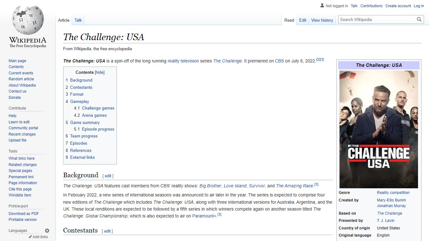Screen dimensions: 429x241
Task: Edit the Contestants section
Action: point(107,231)
